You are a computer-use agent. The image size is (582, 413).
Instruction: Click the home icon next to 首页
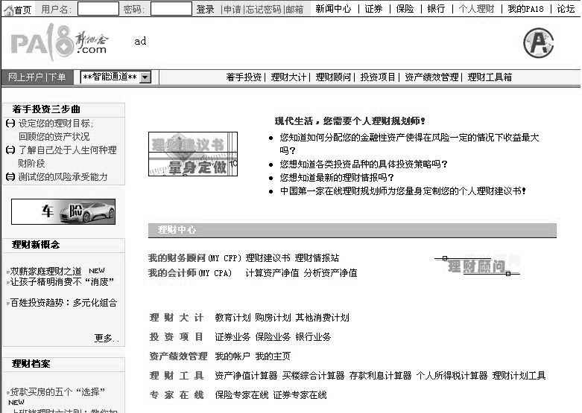[x=8, y=10]
